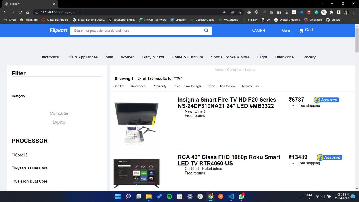Check the Ryzen 3 Dual Core filter
Viewport: 359px width, 202px height.
[x=13, y=168]
